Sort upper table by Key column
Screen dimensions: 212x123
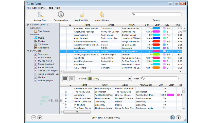167,25
